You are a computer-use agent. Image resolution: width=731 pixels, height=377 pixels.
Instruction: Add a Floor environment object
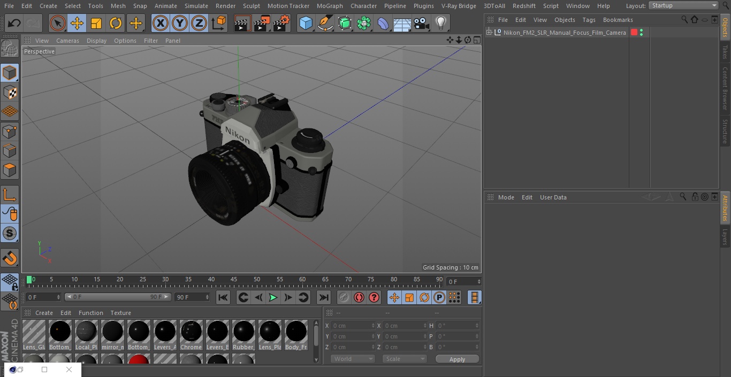(x=402, y=23)
